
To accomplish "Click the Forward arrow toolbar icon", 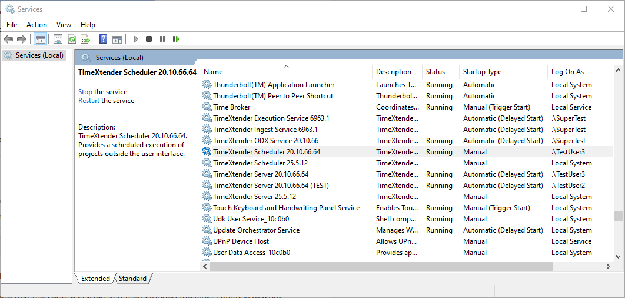I will coord(22,39).
